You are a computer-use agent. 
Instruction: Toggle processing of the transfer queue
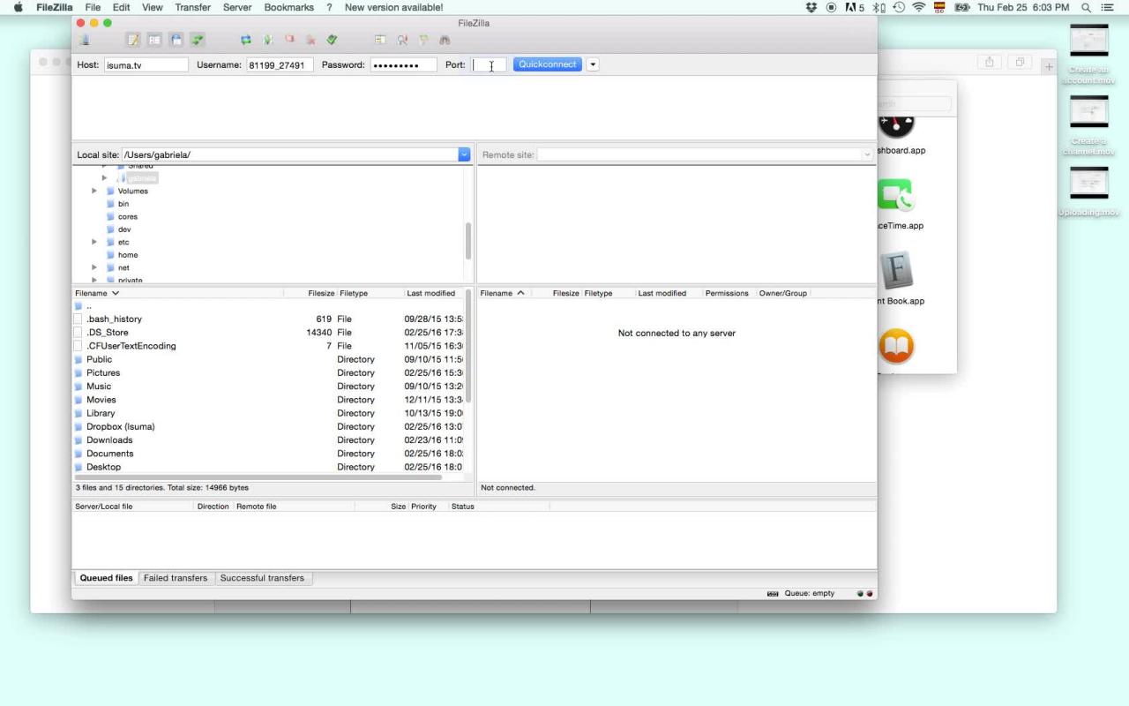pos(267,40)
